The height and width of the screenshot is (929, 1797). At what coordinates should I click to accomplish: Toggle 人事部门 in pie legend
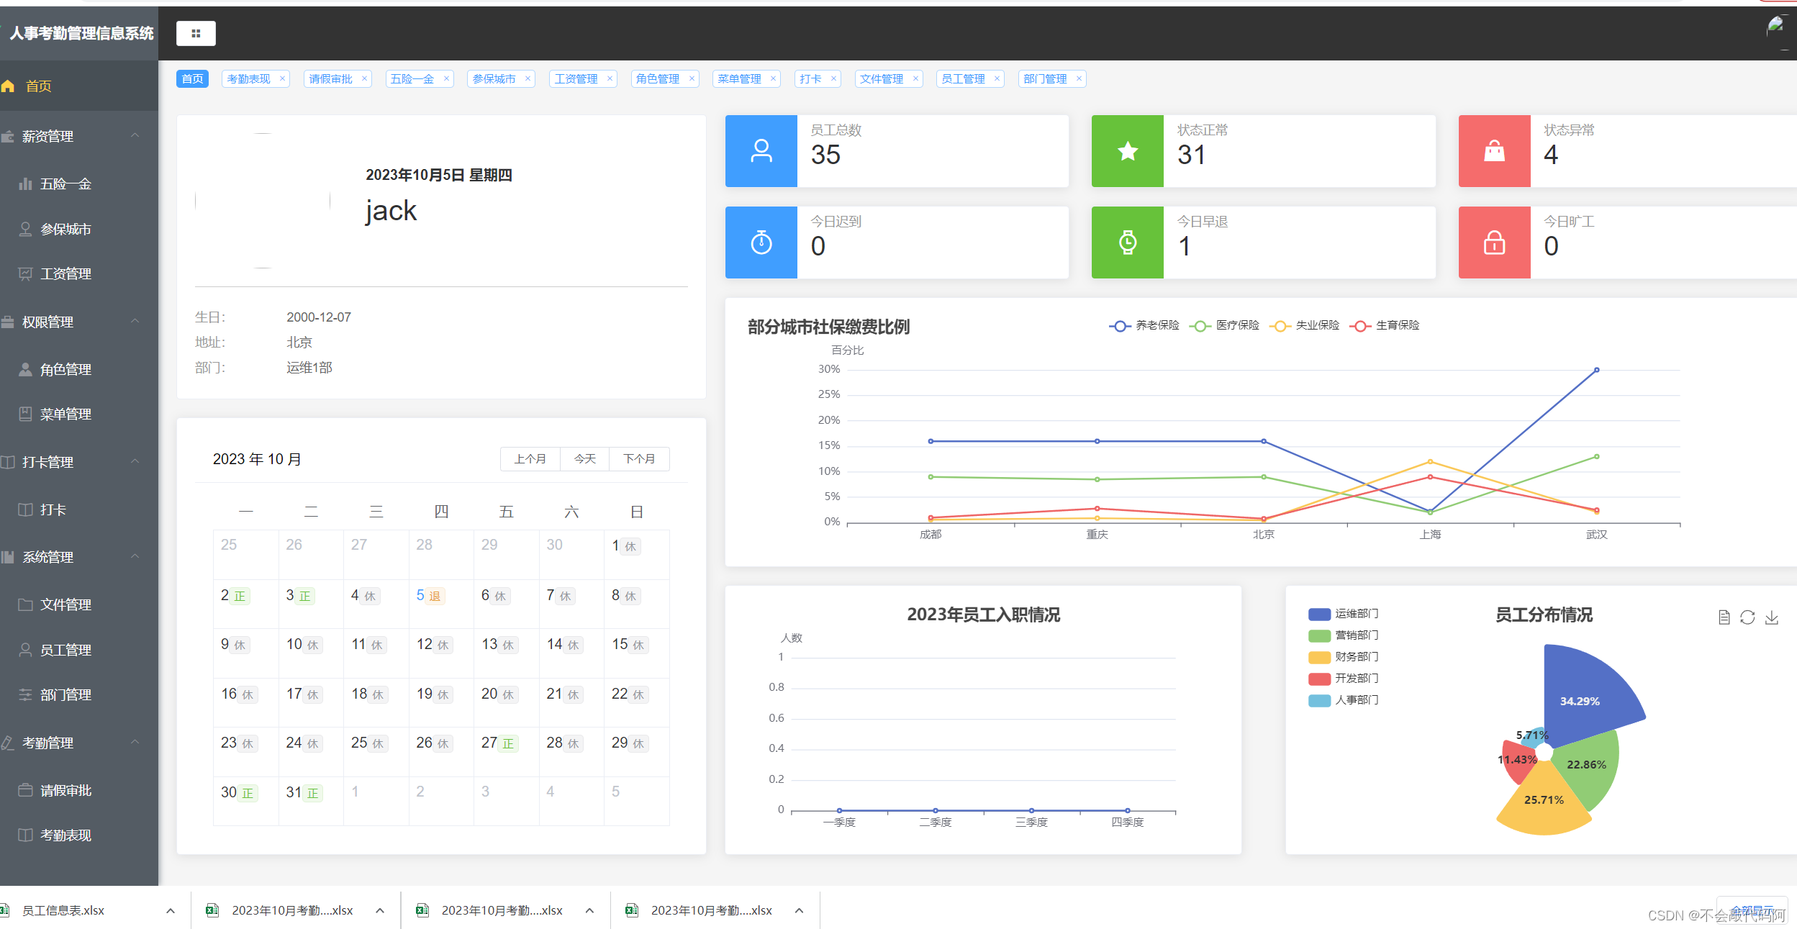coord(1343,700)
